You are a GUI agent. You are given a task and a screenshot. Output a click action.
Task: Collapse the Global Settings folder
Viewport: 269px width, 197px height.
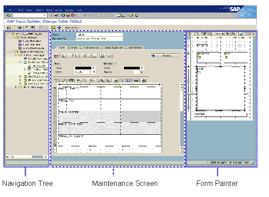[12, 38]
